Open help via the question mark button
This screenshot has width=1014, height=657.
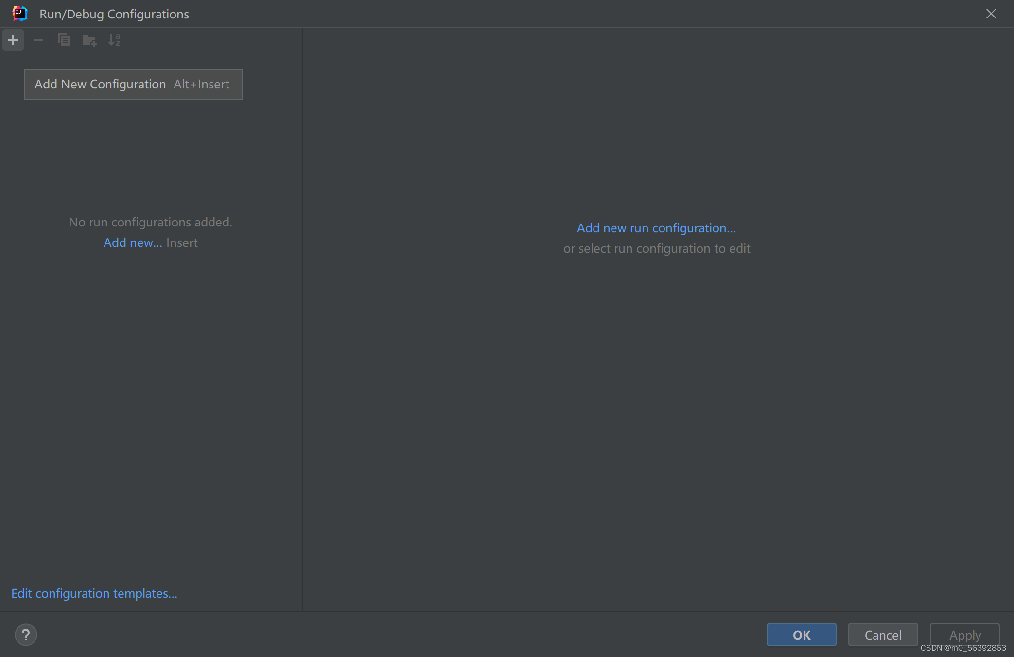[x=26, y=635]
